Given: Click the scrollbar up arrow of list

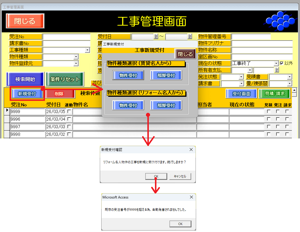Looking at the screenshot, I should pos(294,94).
